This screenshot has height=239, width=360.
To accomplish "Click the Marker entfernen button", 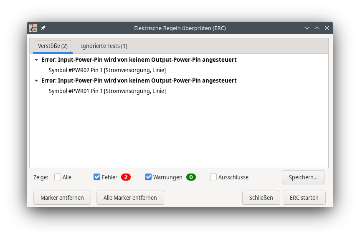I will pyautogui.click(x=62, y=198).
